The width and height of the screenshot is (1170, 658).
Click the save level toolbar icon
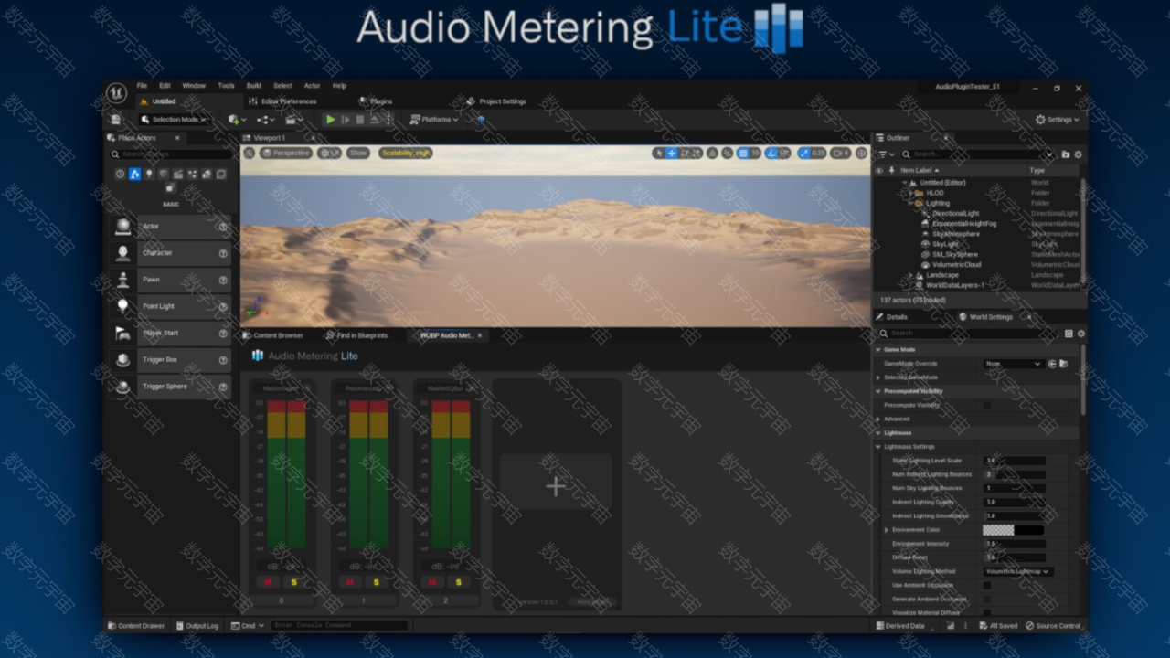[x=115, y=120]
